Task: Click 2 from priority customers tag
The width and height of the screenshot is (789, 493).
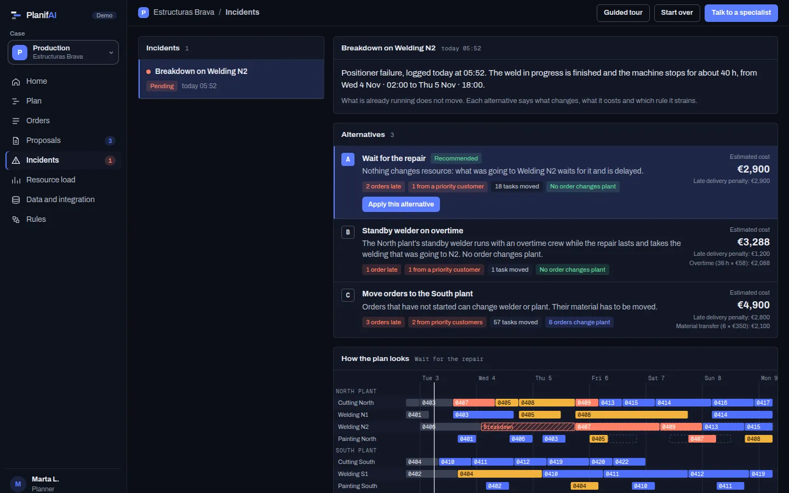Action: (447, 322)
